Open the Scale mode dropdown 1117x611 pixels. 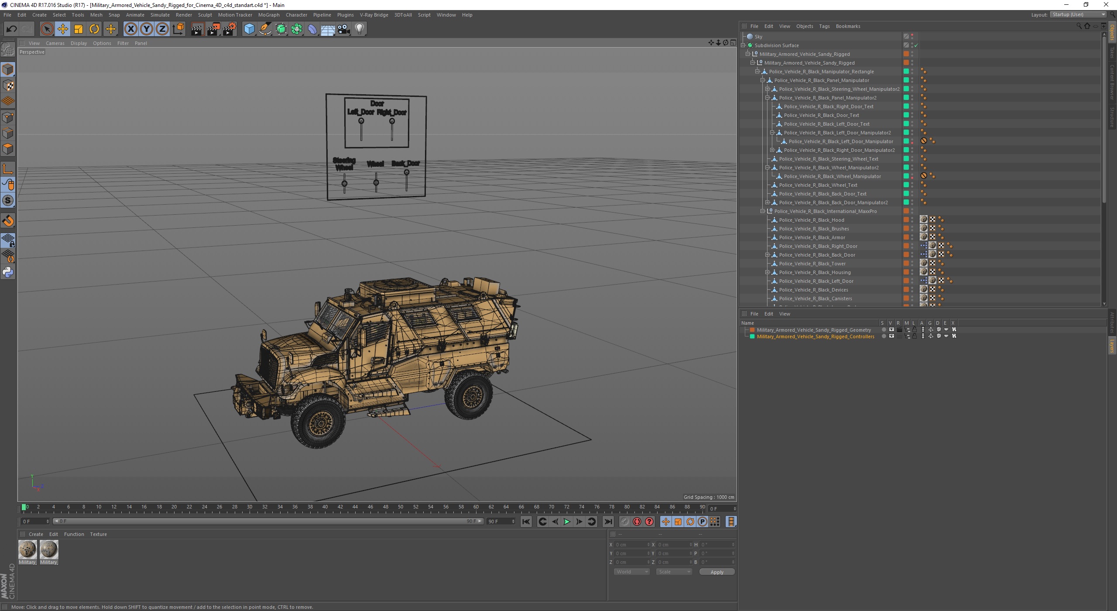point(674,572)
